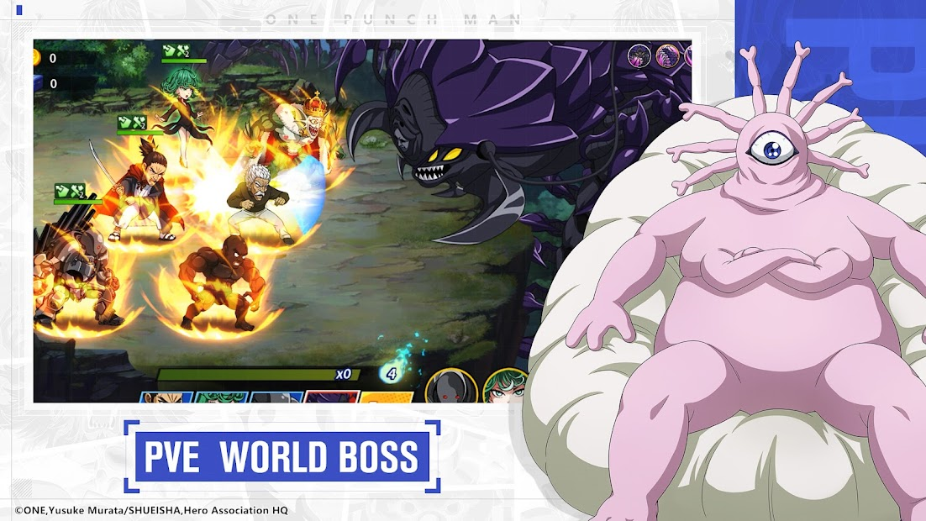Expand the yellow skill slot in bottom bar
The image size is (926, 521).
(x=384, y=397)
